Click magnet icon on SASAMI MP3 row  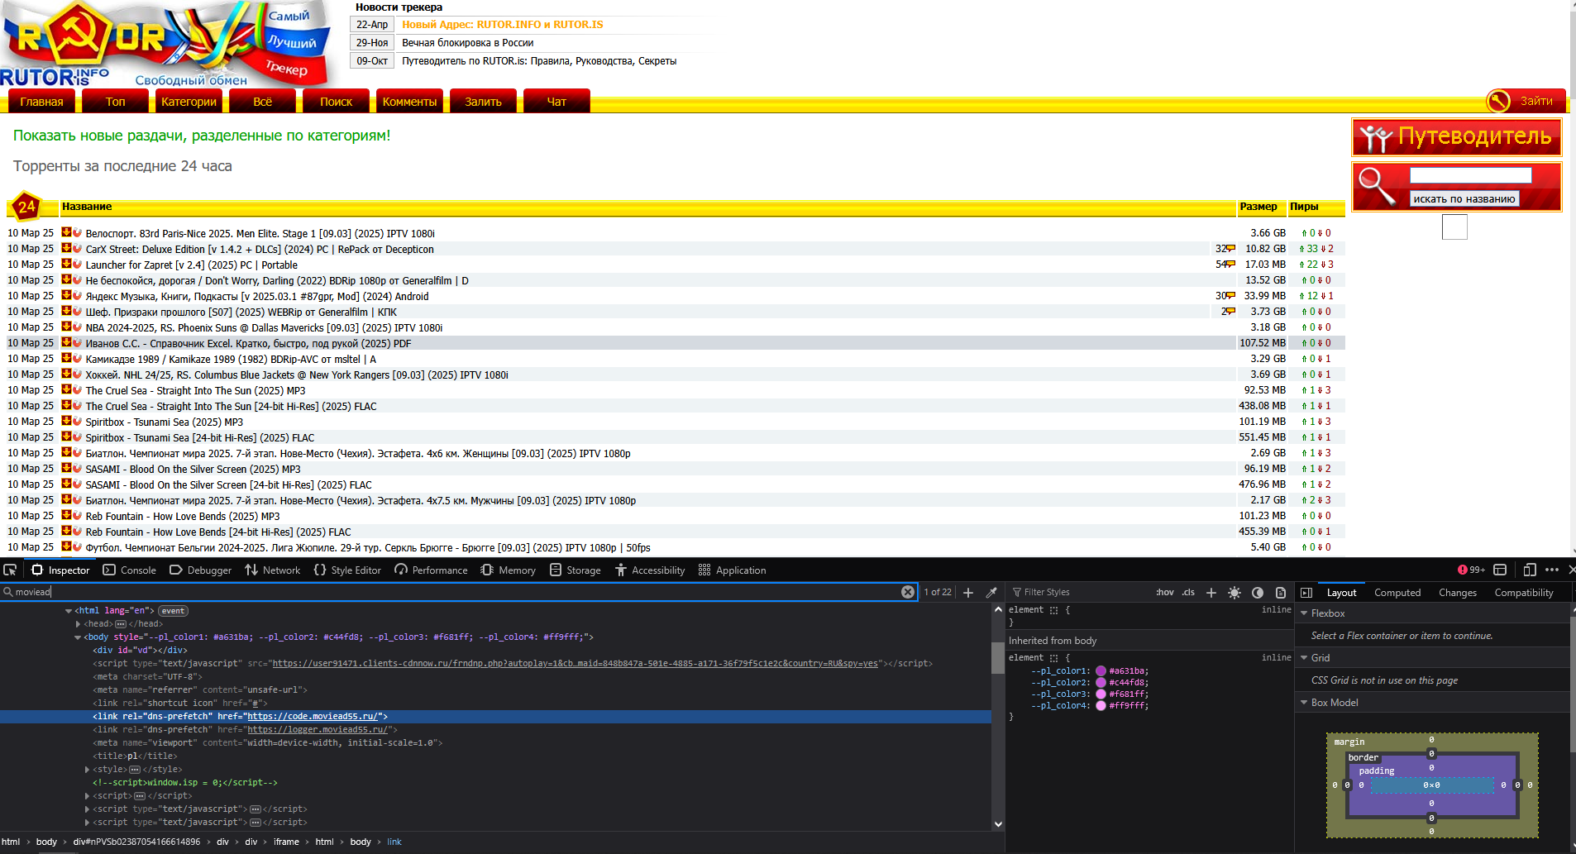coord(77,468)
